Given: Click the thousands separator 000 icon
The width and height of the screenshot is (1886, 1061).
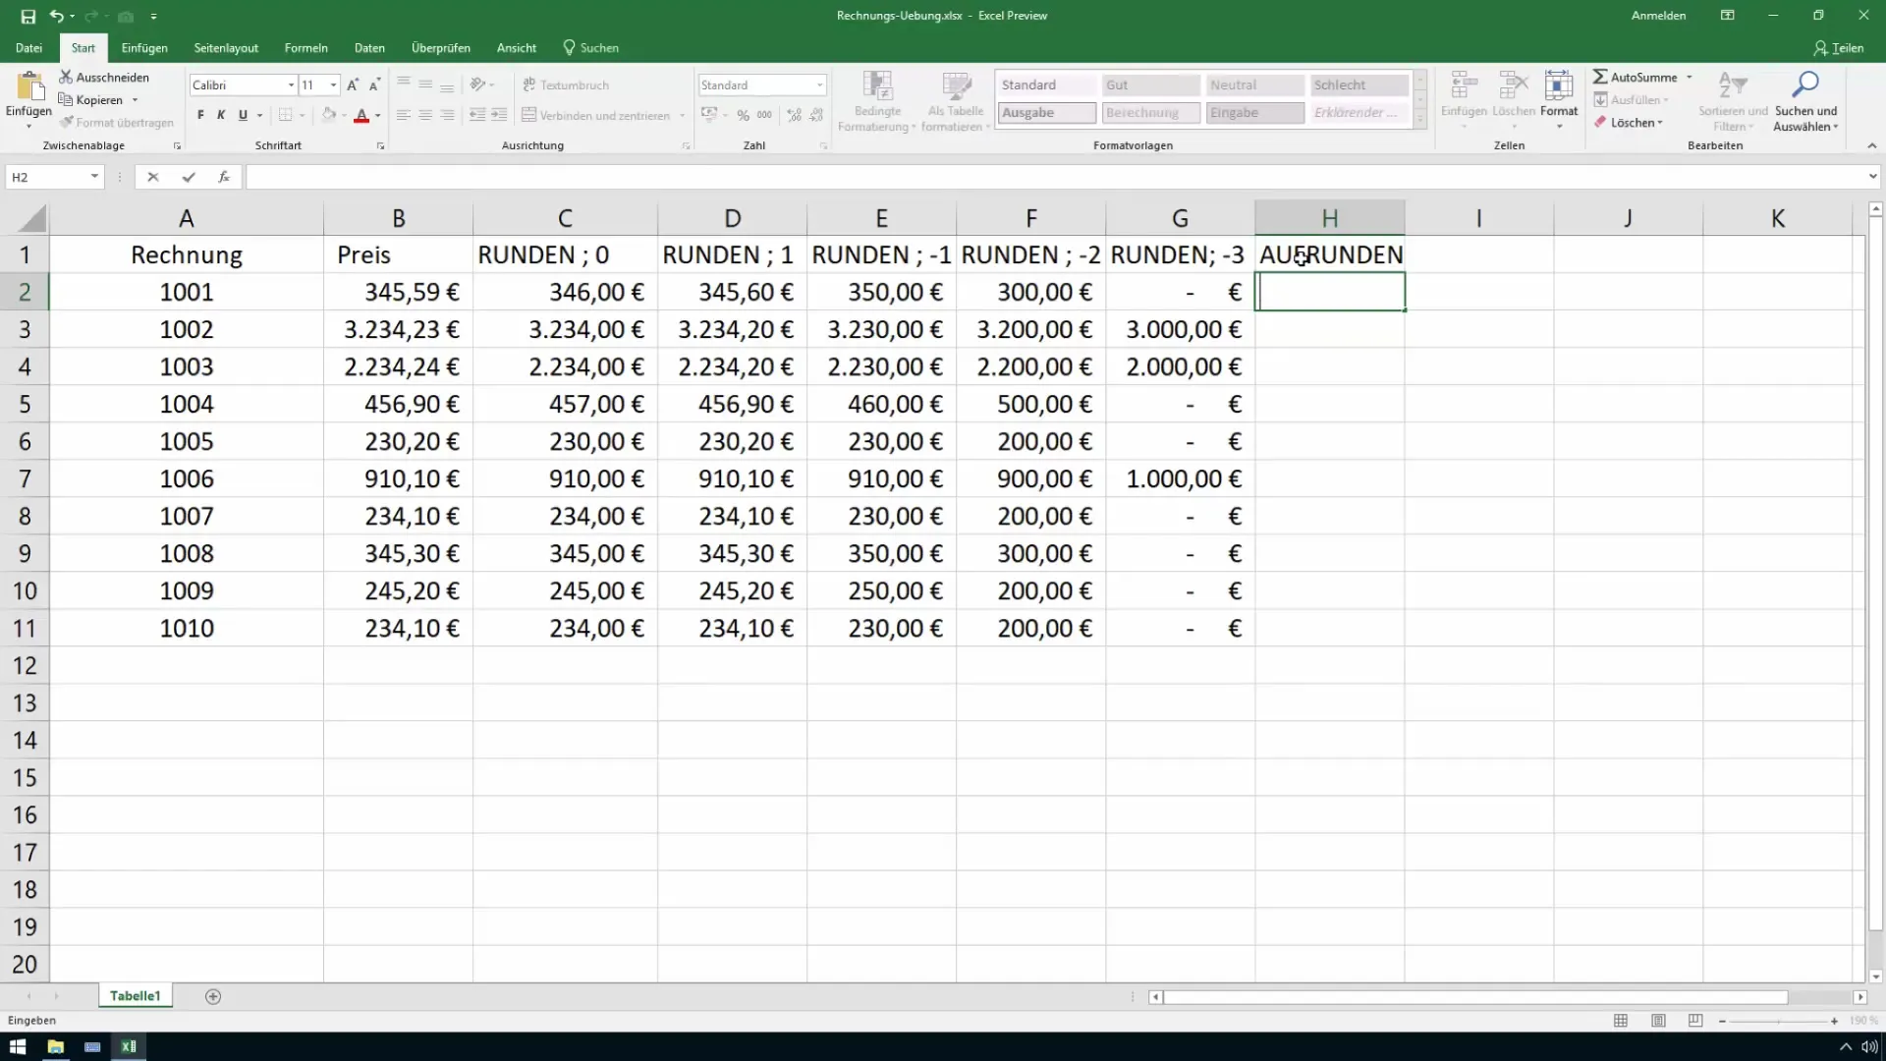Looking at the screenshot, I should point(764,115).
